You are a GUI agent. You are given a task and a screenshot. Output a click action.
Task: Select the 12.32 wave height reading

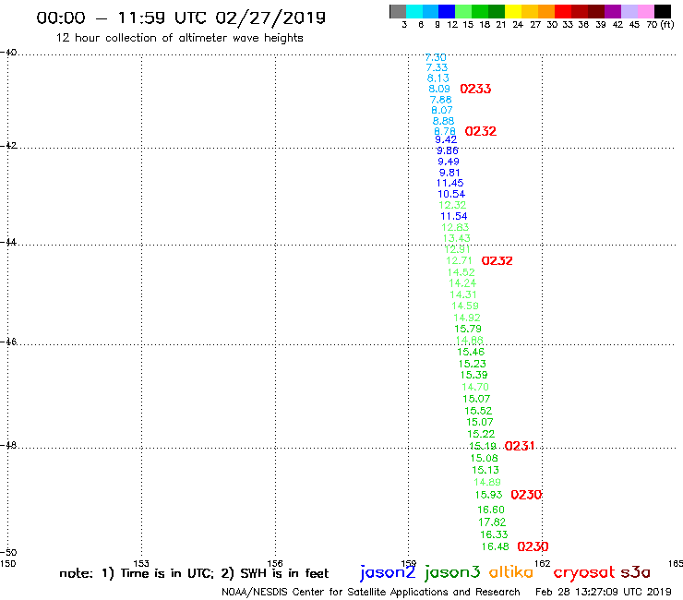pyautogui.click(x=452, y=205)
